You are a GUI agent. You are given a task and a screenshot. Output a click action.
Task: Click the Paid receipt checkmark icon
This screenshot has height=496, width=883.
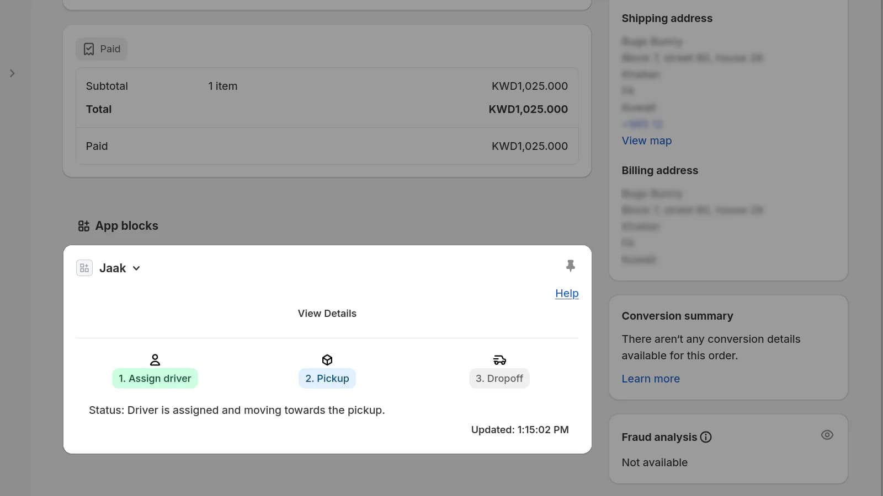[89, 49]
